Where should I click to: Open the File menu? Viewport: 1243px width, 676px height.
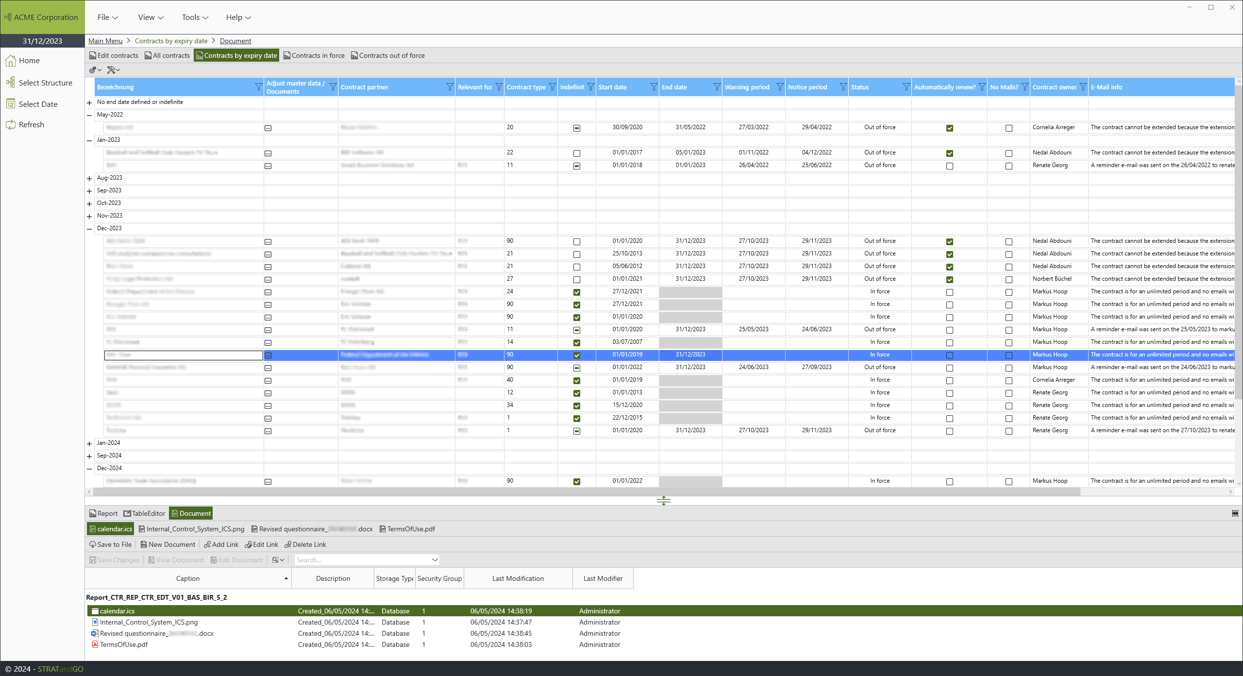[107, 17]
